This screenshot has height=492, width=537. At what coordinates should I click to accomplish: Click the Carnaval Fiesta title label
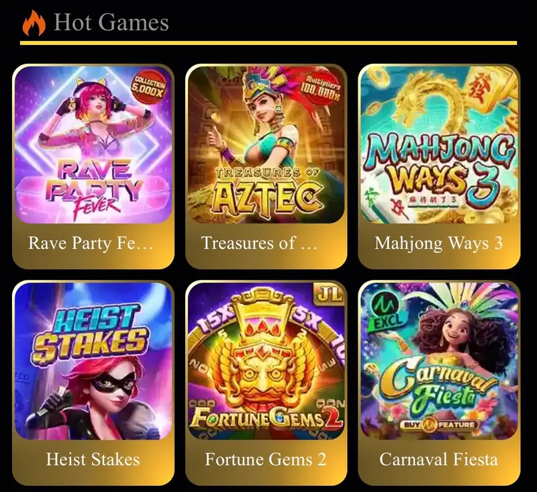click(x=439, y=459)
